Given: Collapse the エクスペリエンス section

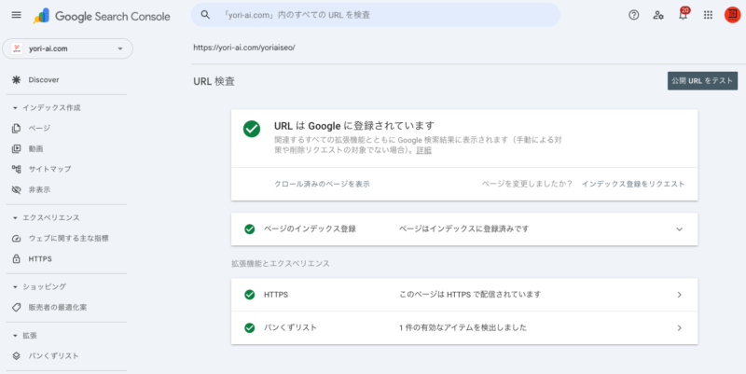Looking at the screenshot, I should [15, 218].
